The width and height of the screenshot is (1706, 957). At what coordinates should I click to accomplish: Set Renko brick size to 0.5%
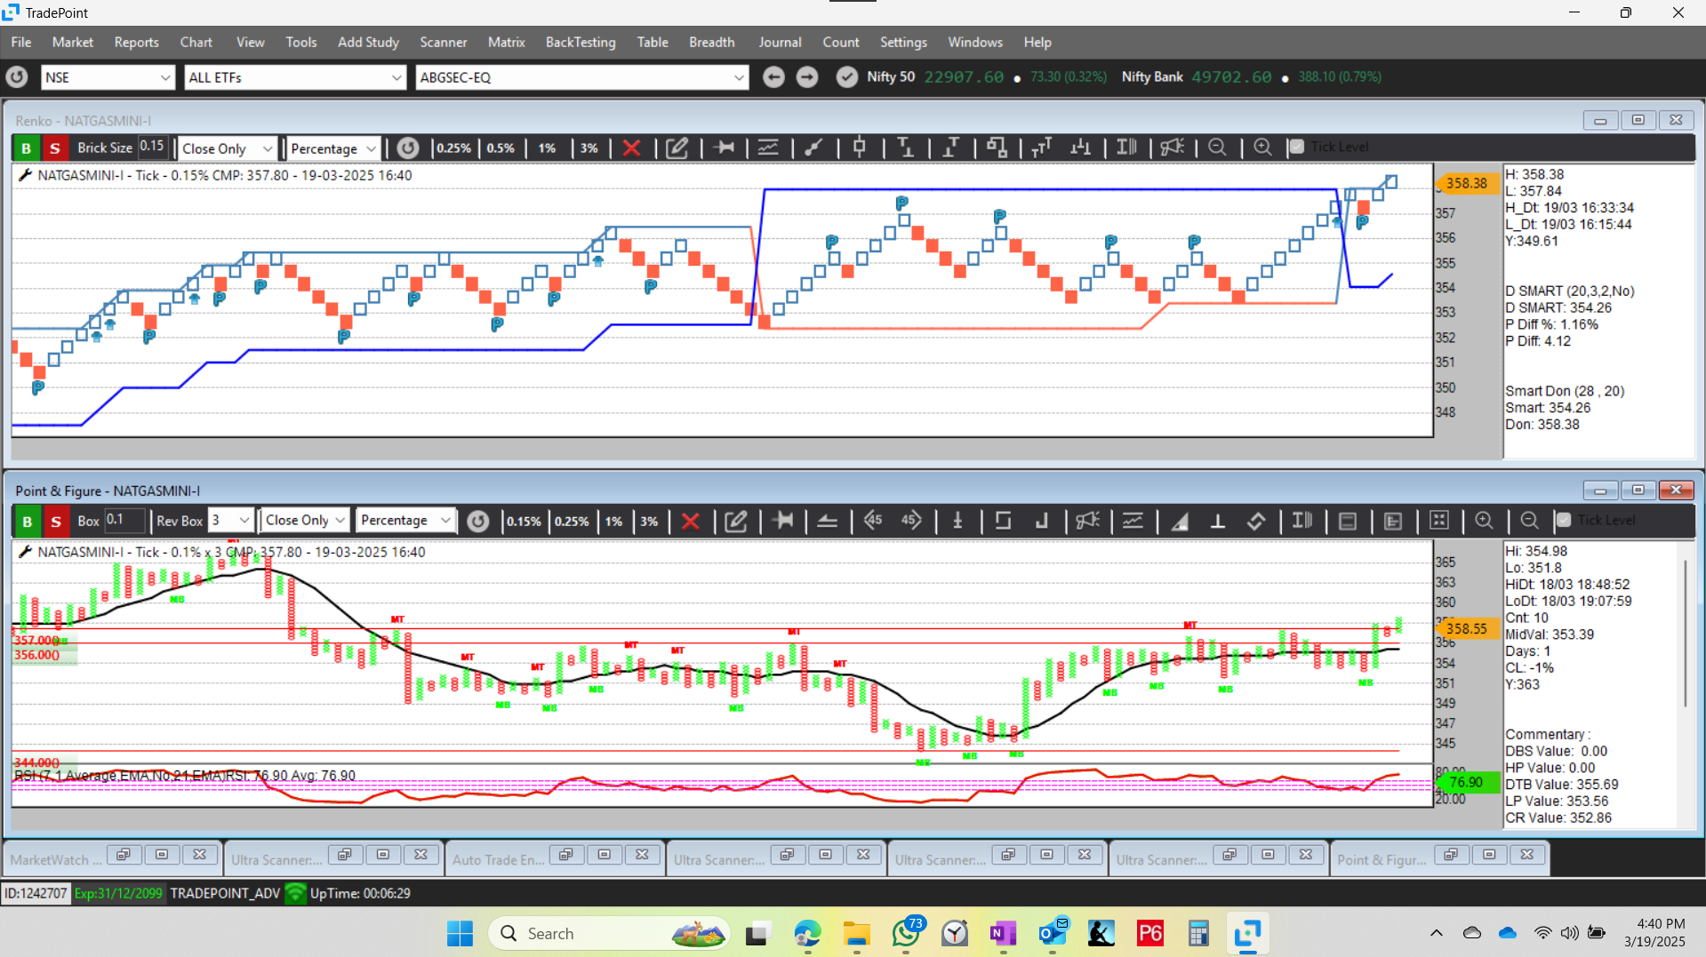click(501, 148)
